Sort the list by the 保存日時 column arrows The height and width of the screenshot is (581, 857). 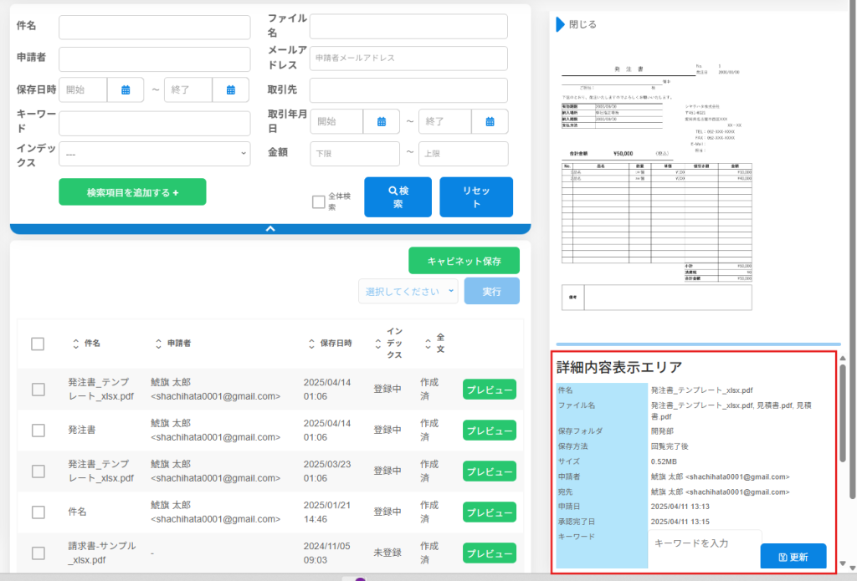pyautogui.click(x=311, y=344)
